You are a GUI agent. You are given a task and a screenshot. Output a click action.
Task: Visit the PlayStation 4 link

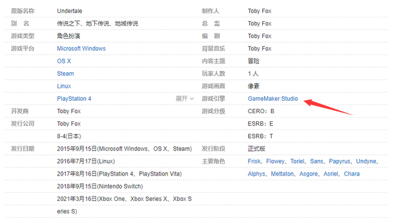(74, 99)
